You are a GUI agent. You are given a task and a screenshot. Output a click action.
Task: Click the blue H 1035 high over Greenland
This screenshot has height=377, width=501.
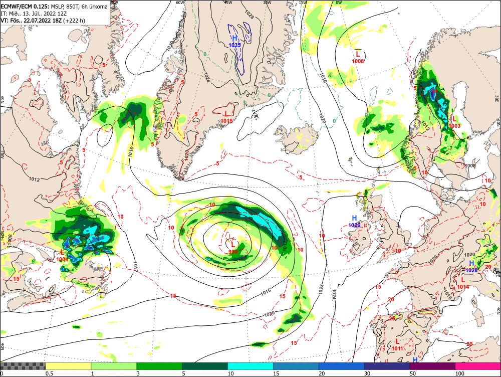coord(234,42)
